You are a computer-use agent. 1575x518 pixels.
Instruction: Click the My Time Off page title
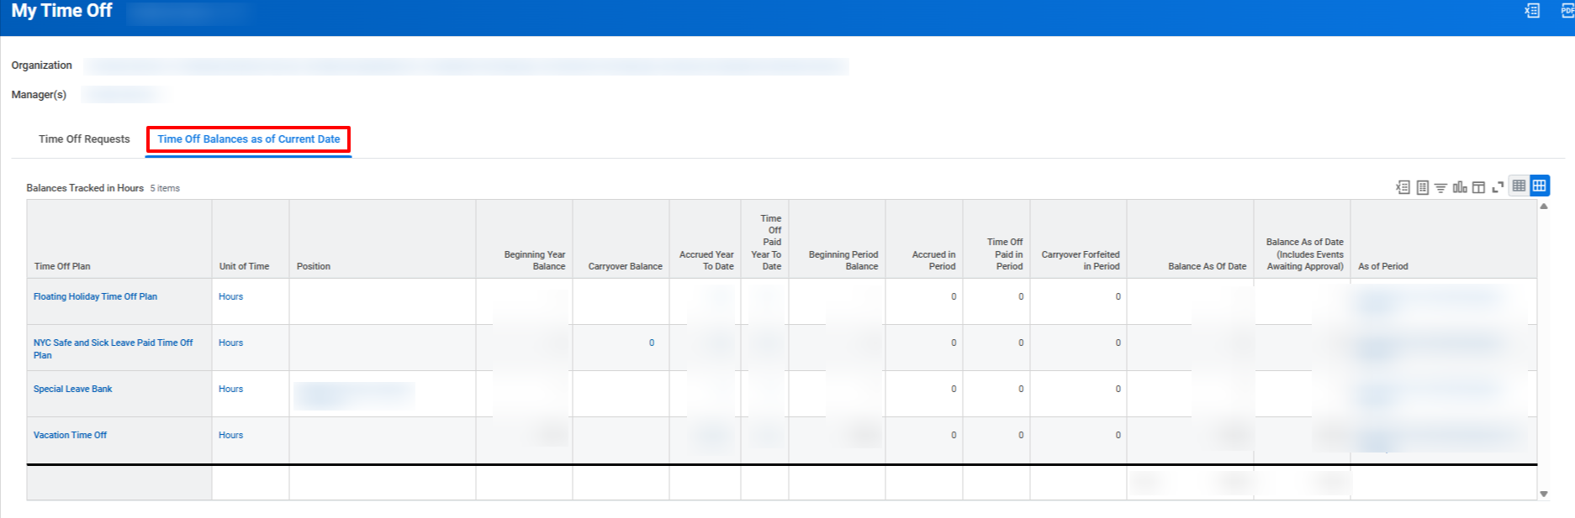pos(61,11)
